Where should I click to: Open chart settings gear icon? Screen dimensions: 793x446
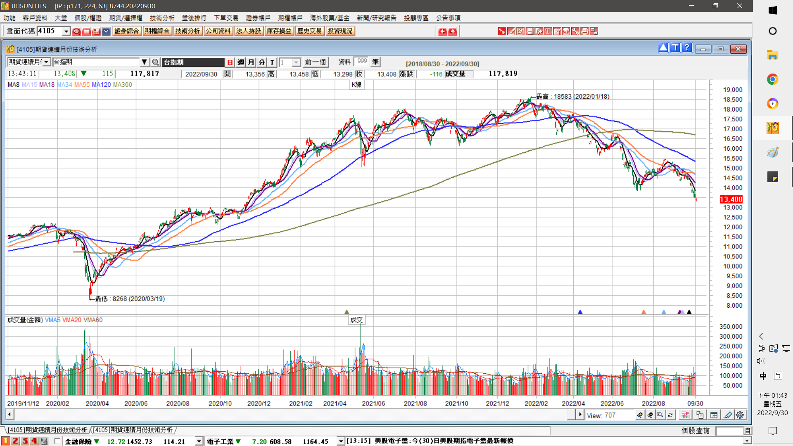pyautogui.click(x=740, y=415)
